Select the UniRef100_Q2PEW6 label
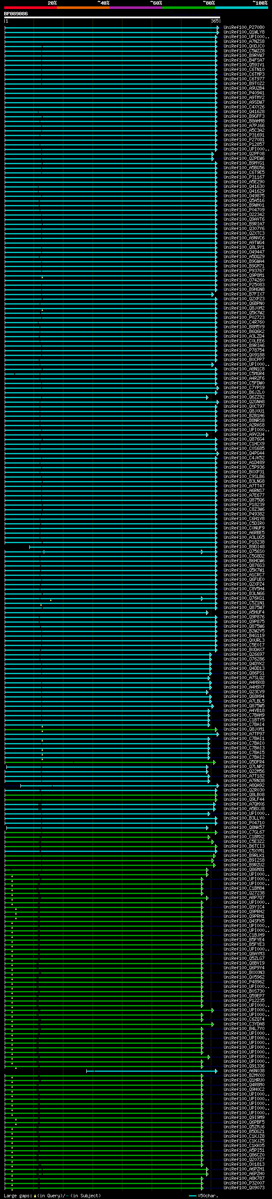272x1199 pixels. click(244, 159)
